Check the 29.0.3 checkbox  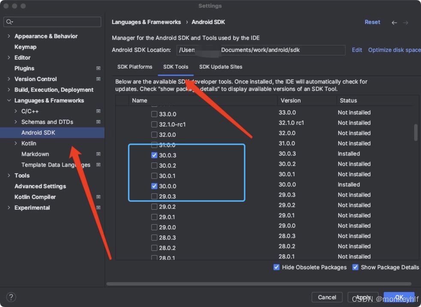coord(154,196)
